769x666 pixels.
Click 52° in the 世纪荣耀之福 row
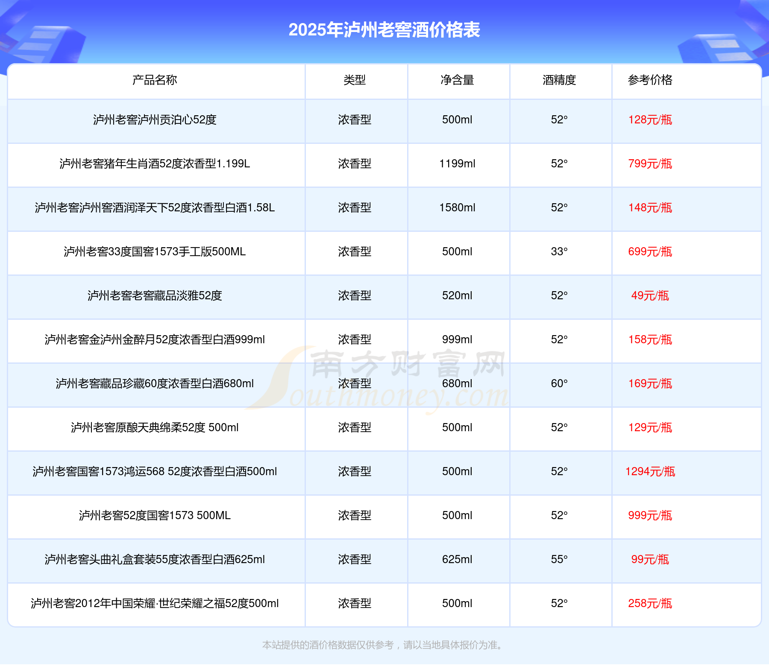click(x=559, y=603)
